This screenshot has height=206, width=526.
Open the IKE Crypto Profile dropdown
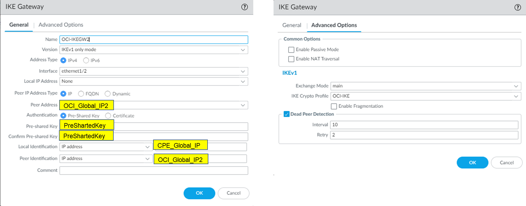pos(426,96)
